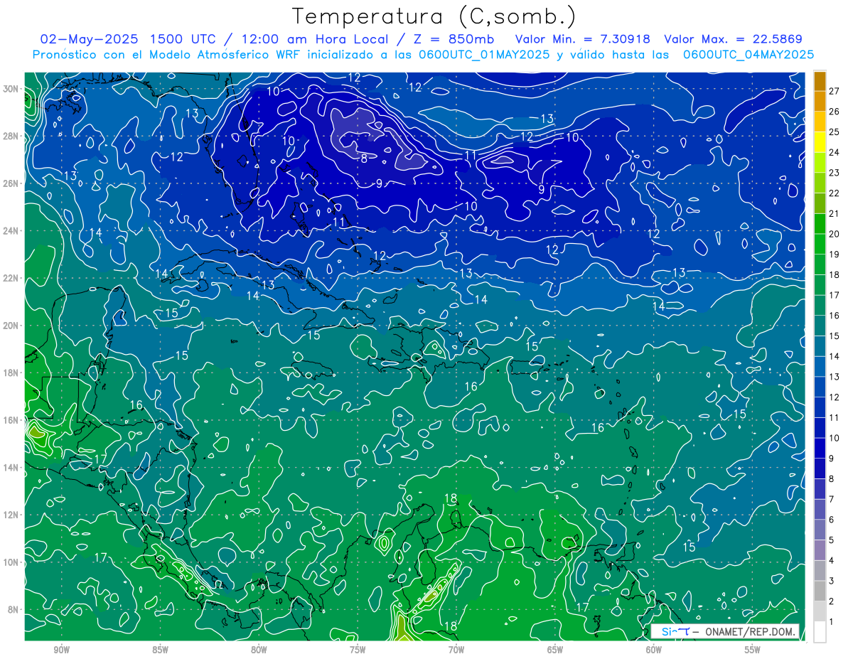The width and height of the screenshot is (853, 659).
Task: Click the 85W longitude axis label
Action: (x=160, y=650)
